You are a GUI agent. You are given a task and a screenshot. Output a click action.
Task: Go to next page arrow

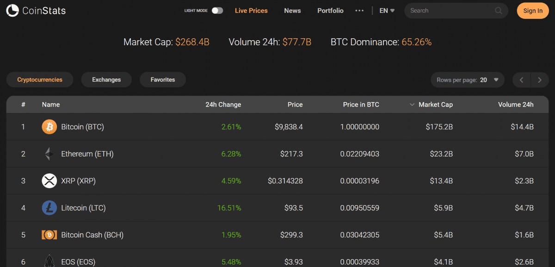pyautogui.click(x=539, y=80)
